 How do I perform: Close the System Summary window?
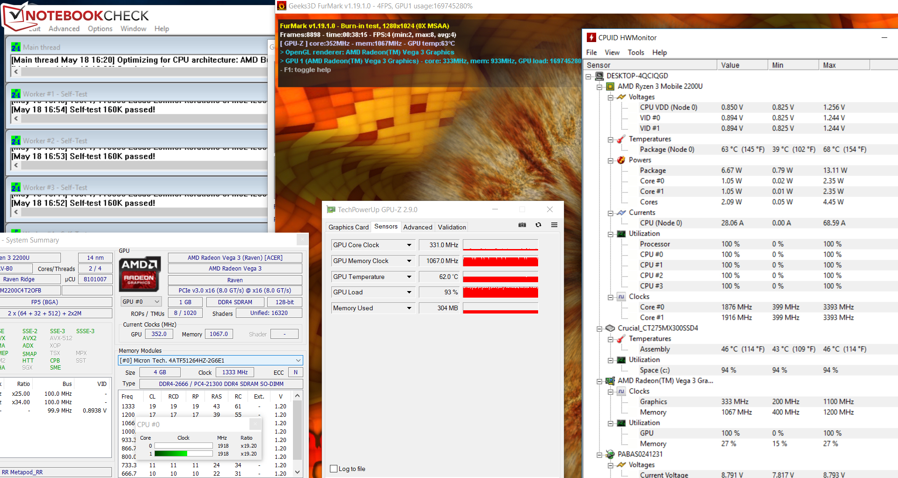pyautogui.click(x=302, y=240)
